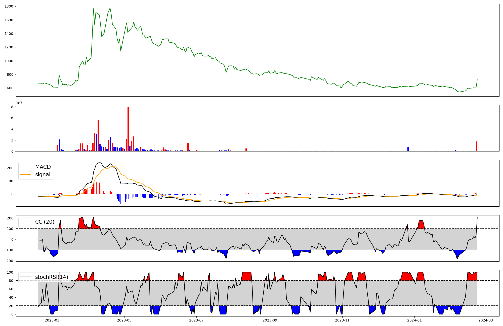Click the price chart's highest peak
This screenshot has width=503, height=326.
(x=110, y=8)
